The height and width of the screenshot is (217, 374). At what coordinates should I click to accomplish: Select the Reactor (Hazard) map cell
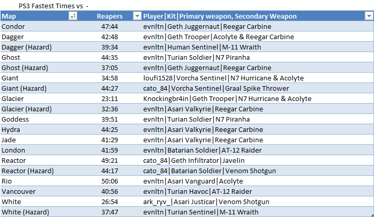[39, 171]
